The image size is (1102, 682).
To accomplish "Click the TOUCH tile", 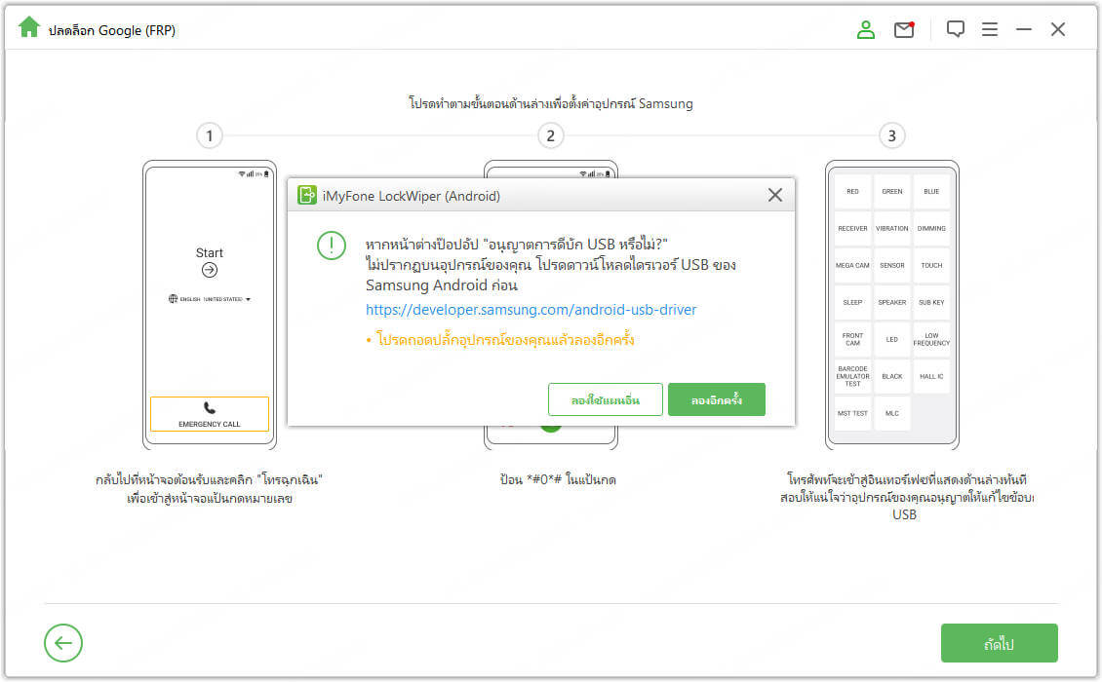I will [931, 266].
